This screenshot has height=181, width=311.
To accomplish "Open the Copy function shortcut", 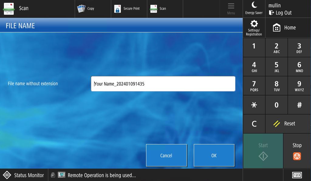I will [x=93, y=9].
